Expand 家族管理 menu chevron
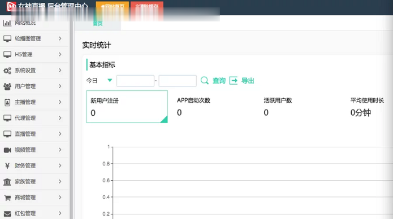The image size is (393, 219). 60,181
